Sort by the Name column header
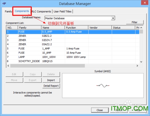 pyautogui.click(x=53, y=28)
